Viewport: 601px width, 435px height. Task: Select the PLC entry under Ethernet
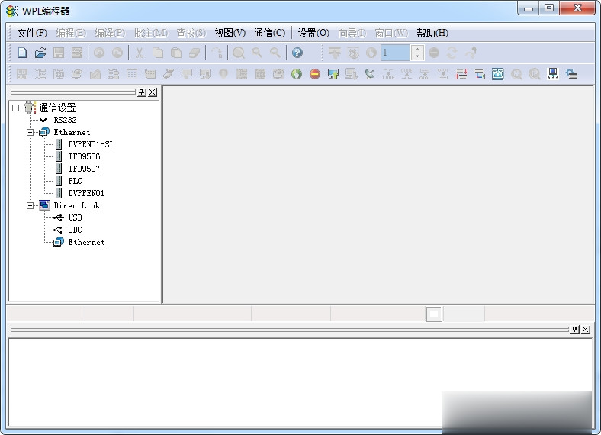tap(75, 181)
